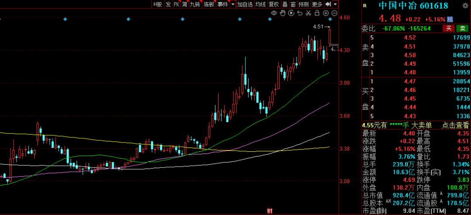This screenshot has width=471, height=215.
Task: Click the circular play replay icon
Action: tap(291, 13)
